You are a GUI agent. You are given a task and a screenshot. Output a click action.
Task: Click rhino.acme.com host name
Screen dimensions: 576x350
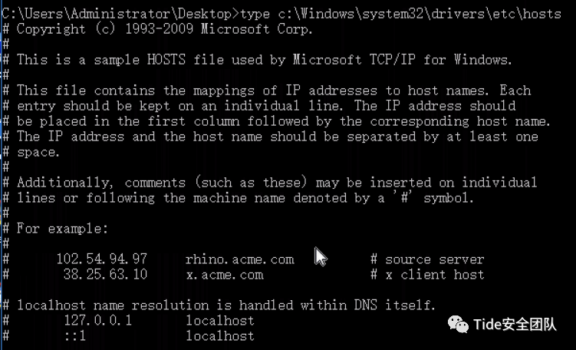(239, 259)
